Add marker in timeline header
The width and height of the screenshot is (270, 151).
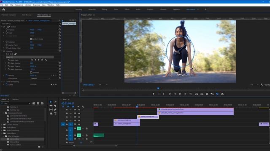78,107
